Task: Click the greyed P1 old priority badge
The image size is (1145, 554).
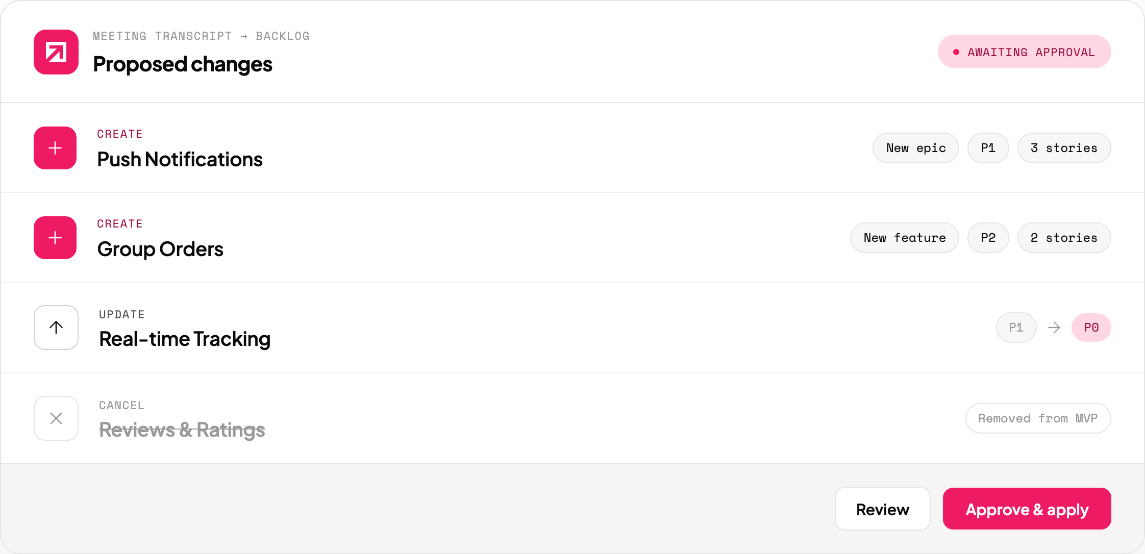Action: pyautogui.click(x=1016, y=328)
